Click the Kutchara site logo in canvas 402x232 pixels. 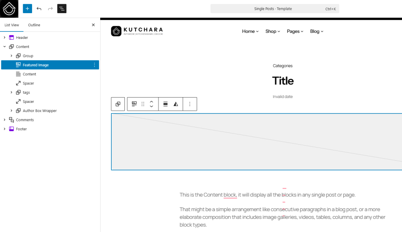pos(137,31)
